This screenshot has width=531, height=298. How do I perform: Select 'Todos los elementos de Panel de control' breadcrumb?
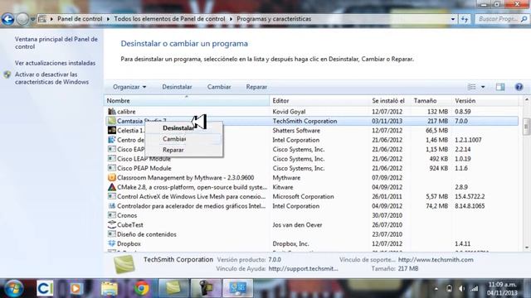169,19
